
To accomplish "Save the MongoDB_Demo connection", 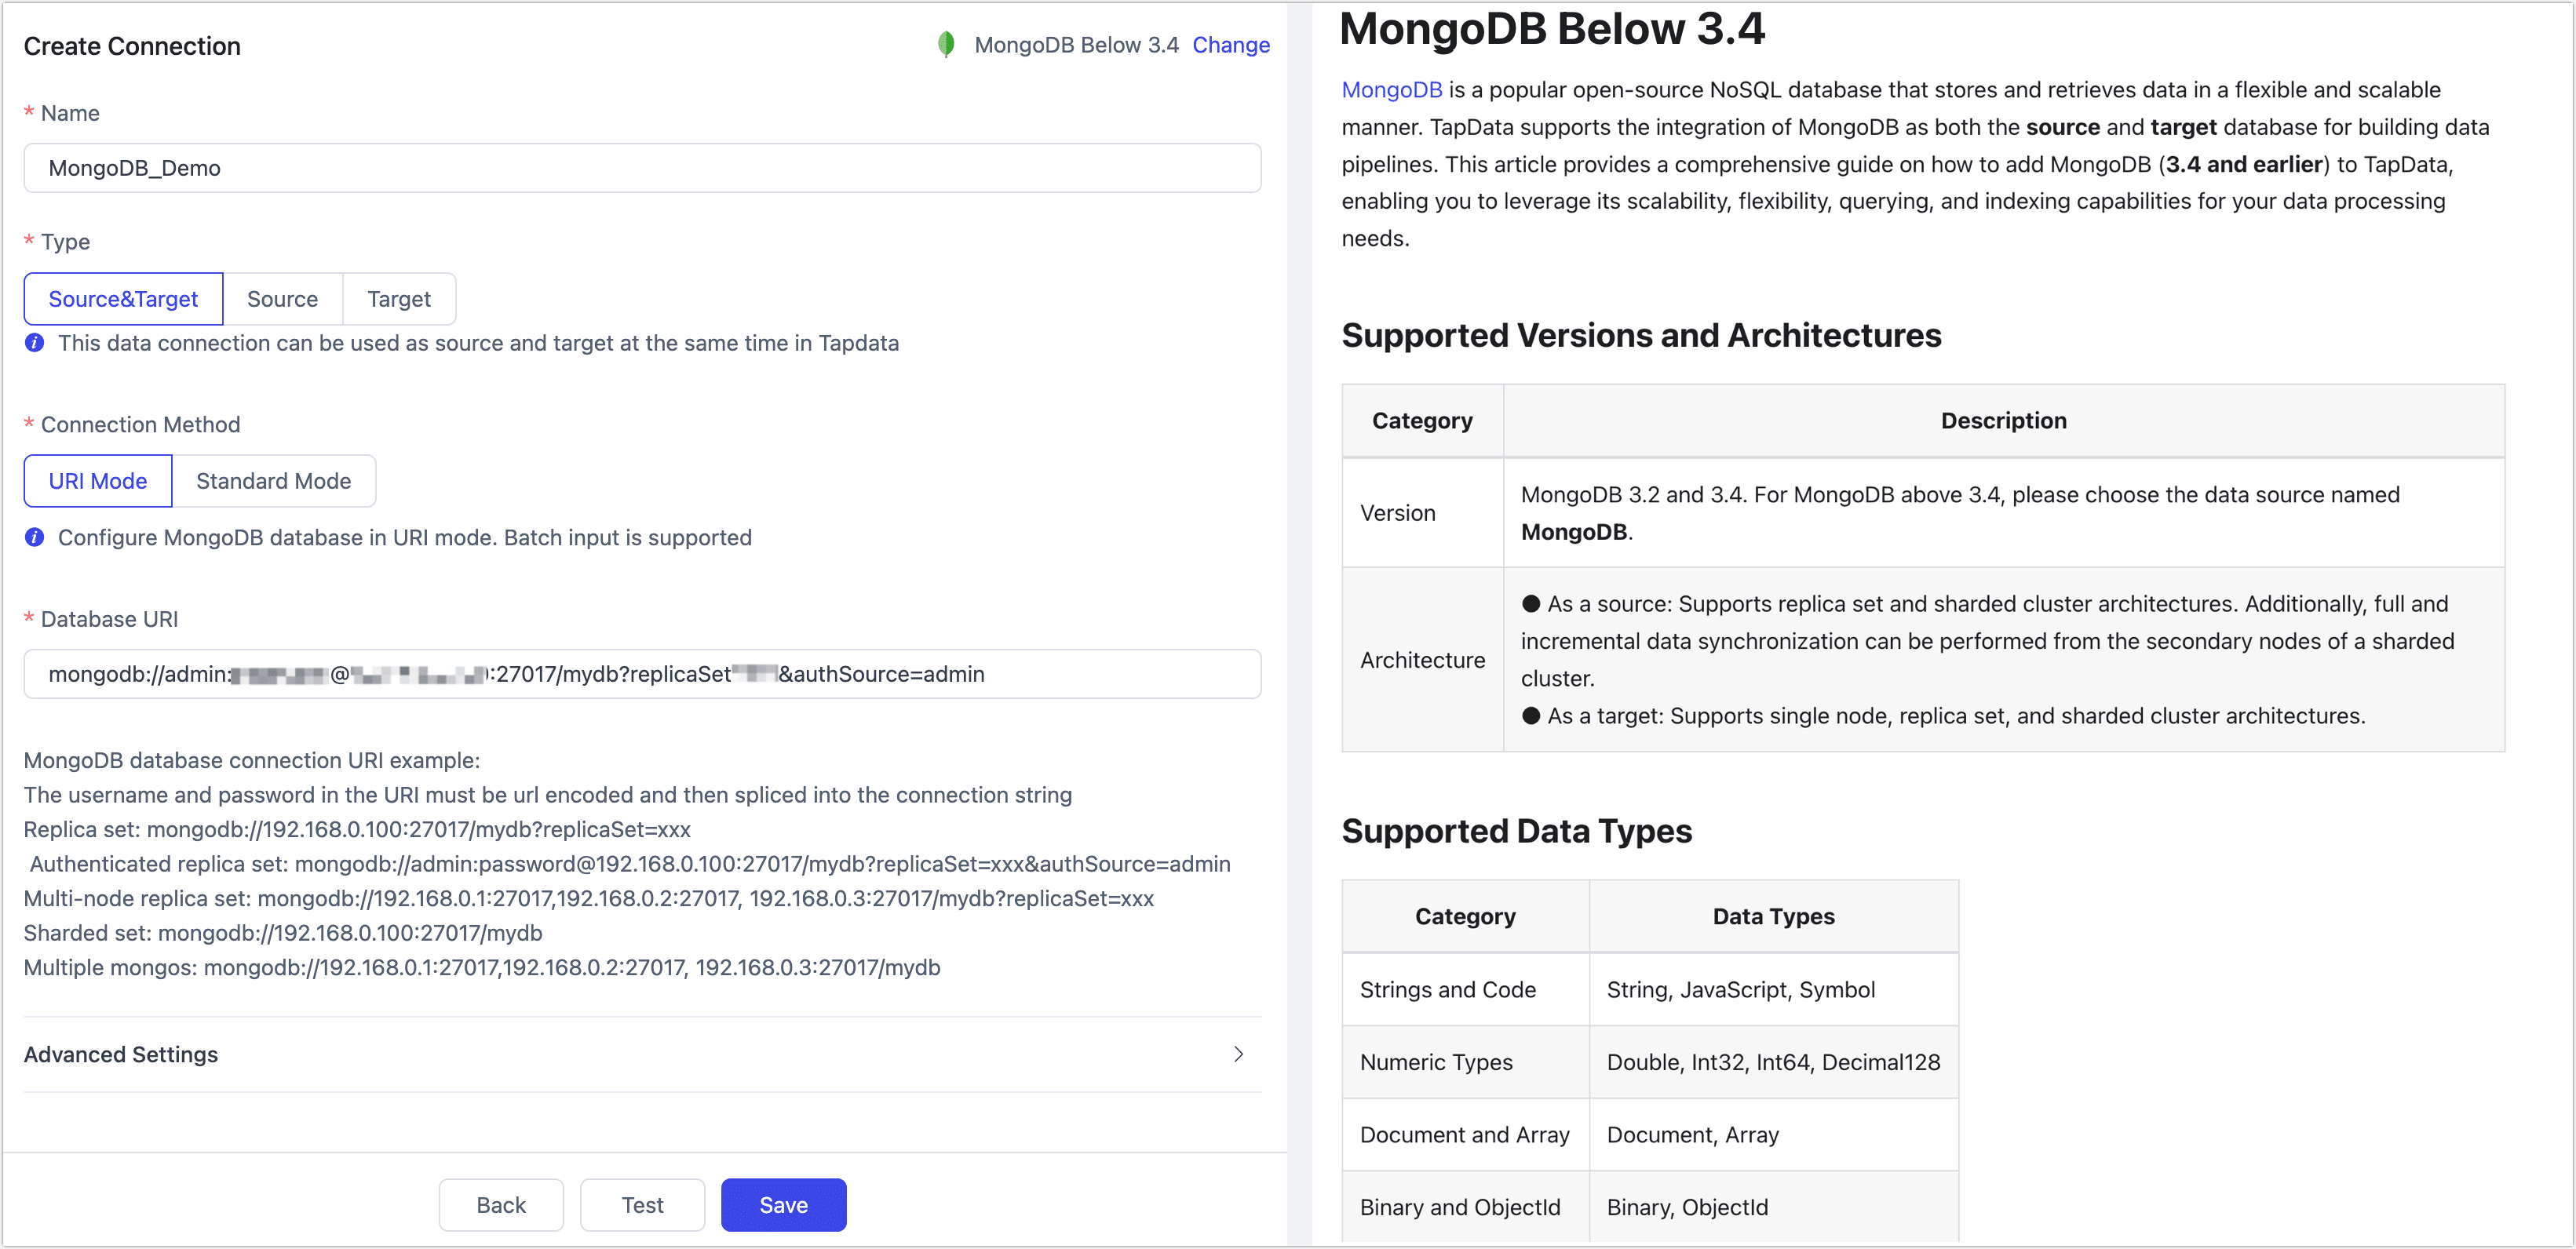I will (x=783, y=1205).
